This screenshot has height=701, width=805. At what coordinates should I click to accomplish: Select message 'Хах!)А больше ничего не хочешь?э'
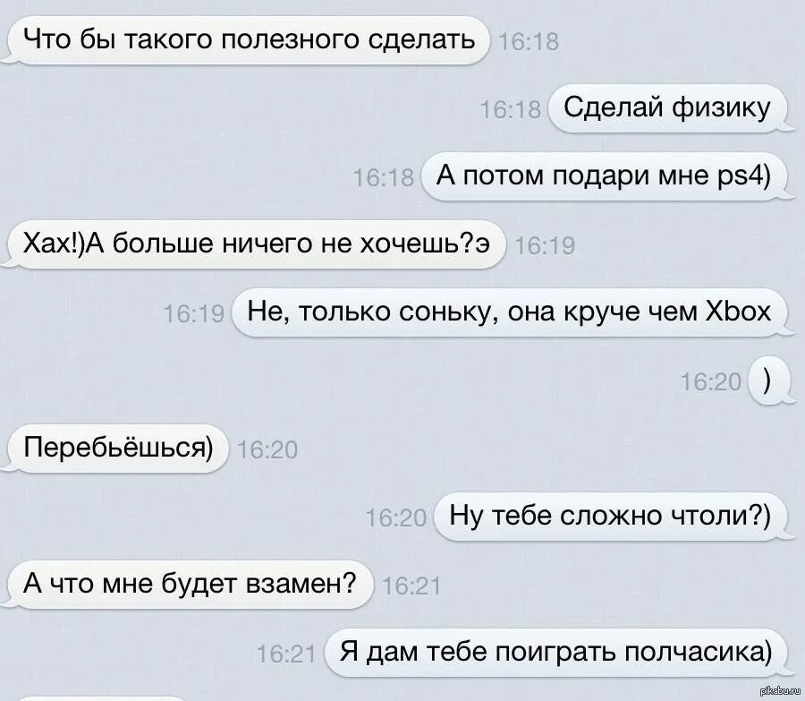pyautogui.click(x=256, y=244)
